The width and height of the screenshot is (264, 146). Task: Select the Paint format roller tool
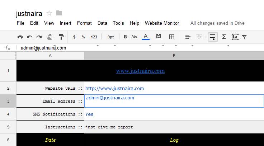[61, 37]
